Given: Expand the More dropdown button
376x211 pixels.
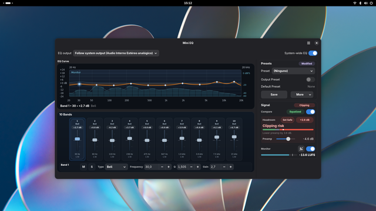Looking at the screenshot, I should [x=302, y=94].
